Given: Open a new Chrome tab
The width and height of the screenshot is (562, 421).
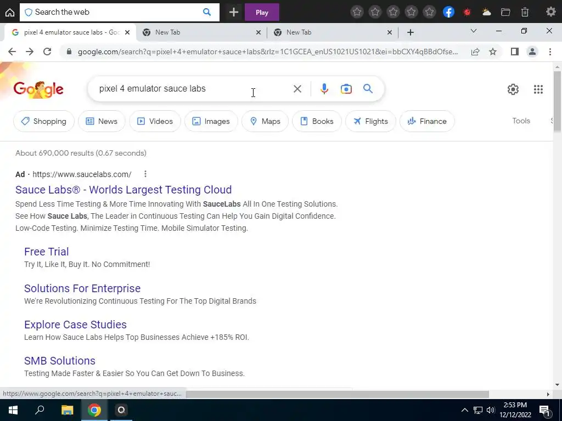Looking at the screenshot, I should click(411, 32).
